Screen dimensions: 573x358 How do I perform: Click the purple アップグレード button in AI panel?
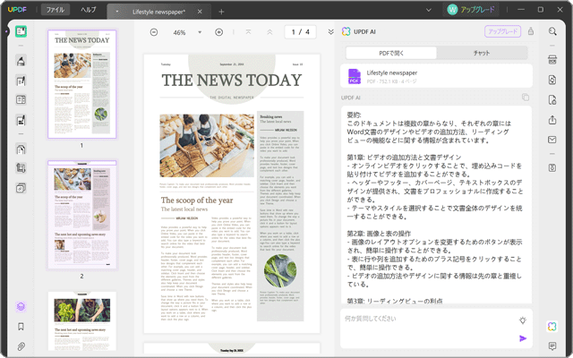[x=502, y=32]
